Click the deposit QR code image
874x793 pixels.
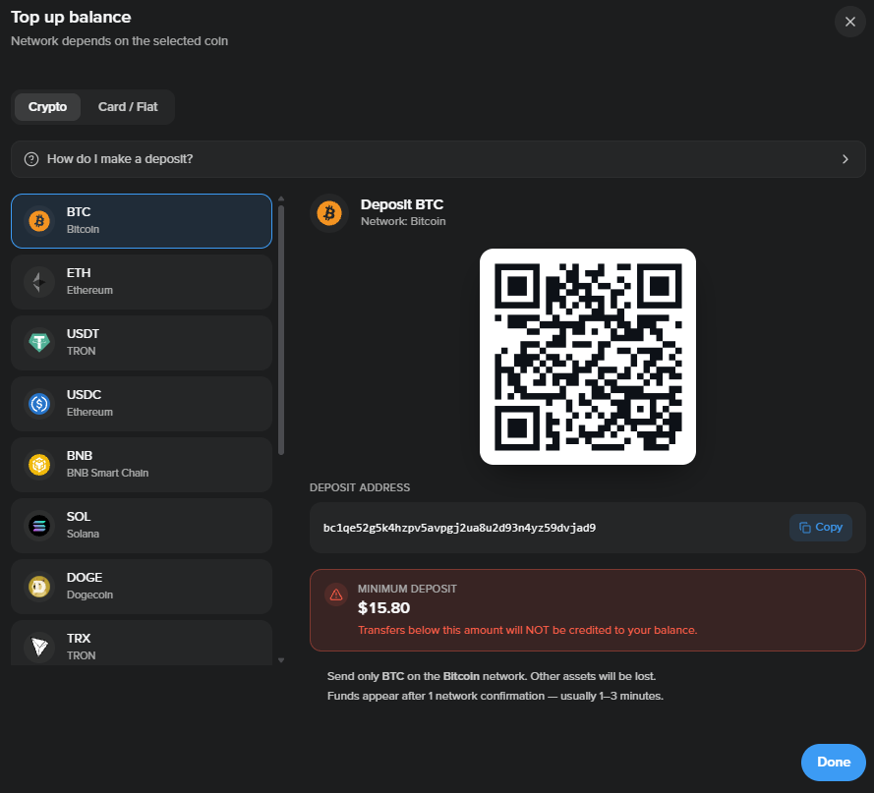[x=588, y=357]
